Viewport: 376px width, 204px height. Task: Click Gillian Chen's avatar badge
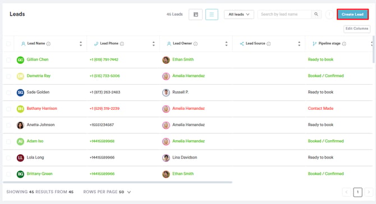pos(20,60)
